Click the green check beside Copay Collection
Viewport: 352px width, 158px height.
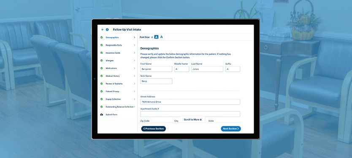101,99
